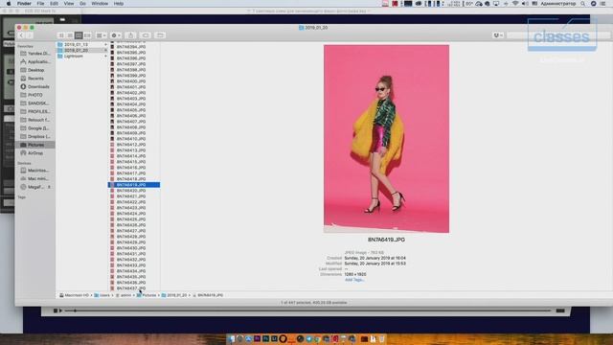Open the Apple menu
The image size is (613, 345).
(9, 4)
